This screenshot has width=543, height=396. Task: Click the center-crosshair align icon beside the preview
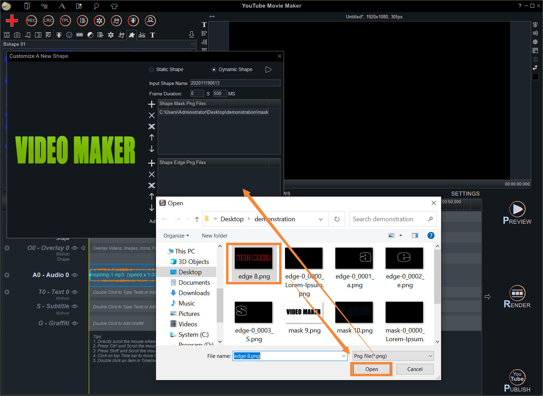[535, 42]
